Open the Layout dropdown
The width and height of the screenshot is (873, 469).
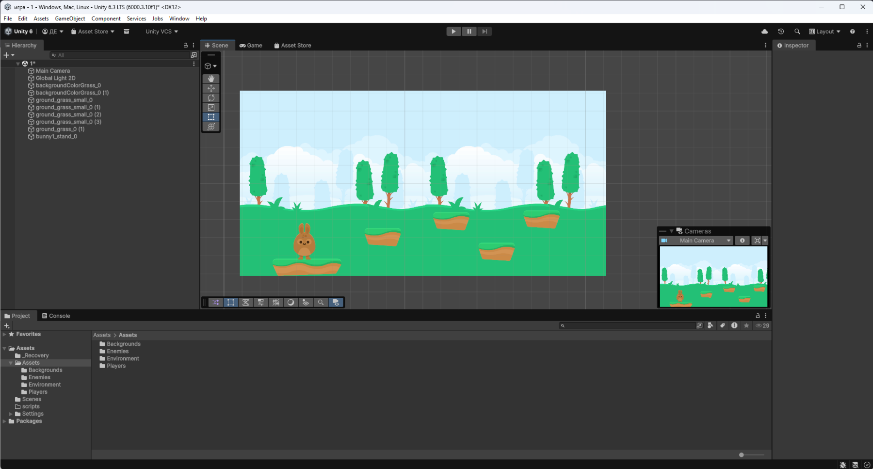pos(824,32)
